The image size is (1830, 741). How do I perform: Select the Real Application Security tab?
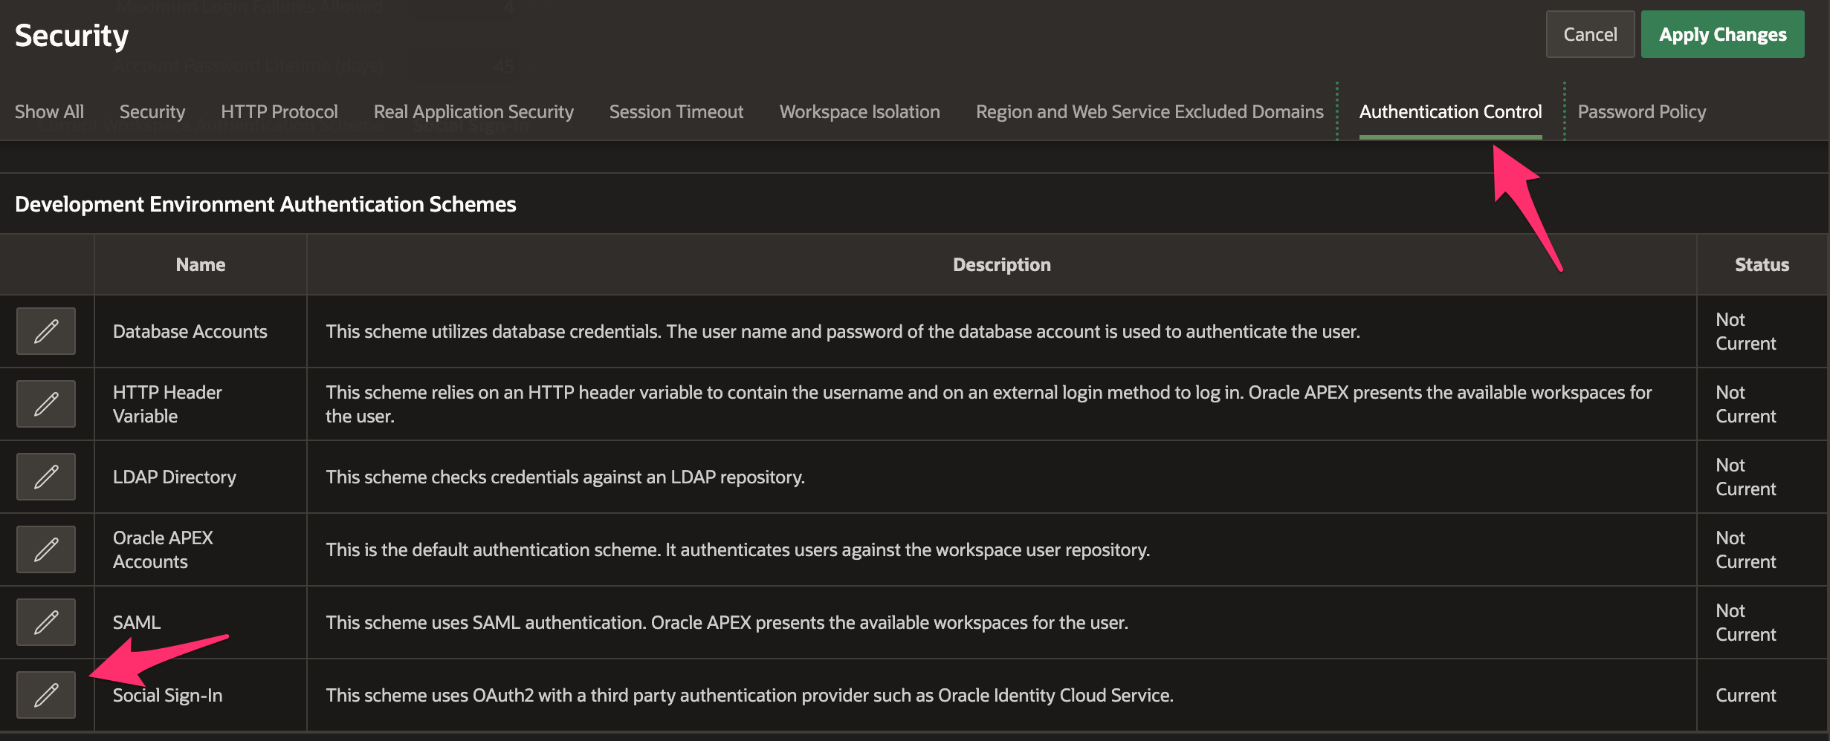coord(473,112)
